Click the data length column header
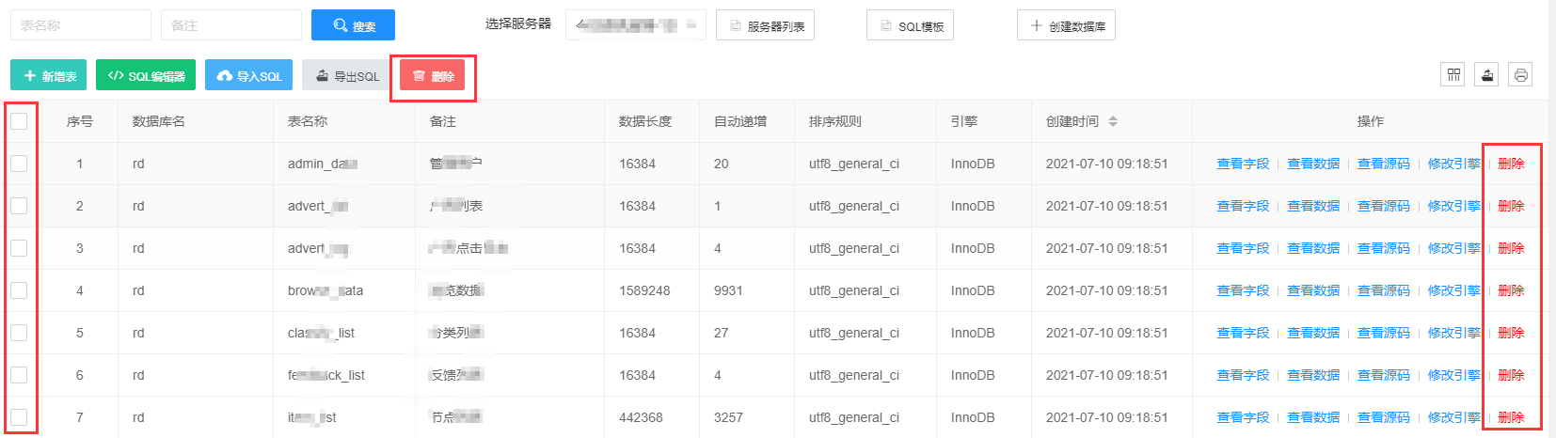This screenshot has width=1556, height=438. [x=645, y=121]
